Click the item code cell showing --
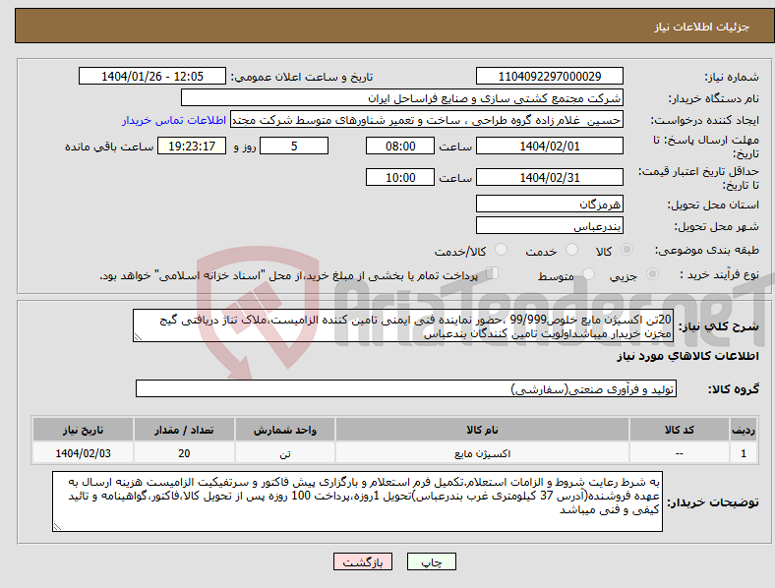Screen dimensions: 775x588 coord(680,453)
